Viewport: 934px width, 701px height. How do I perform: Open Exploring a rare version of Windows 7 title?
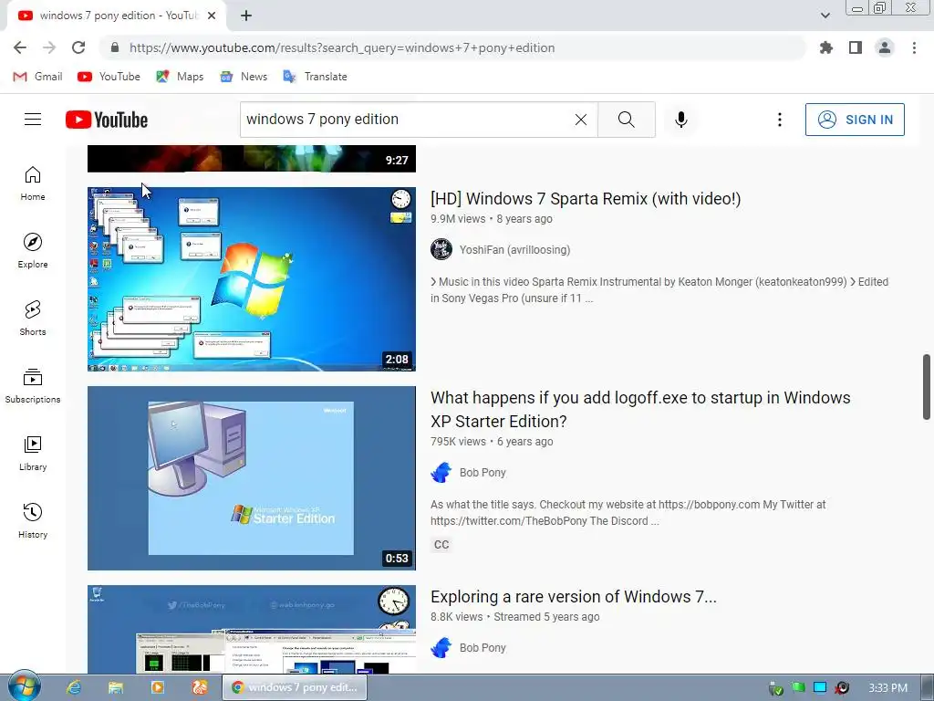(x=574, y=597)
